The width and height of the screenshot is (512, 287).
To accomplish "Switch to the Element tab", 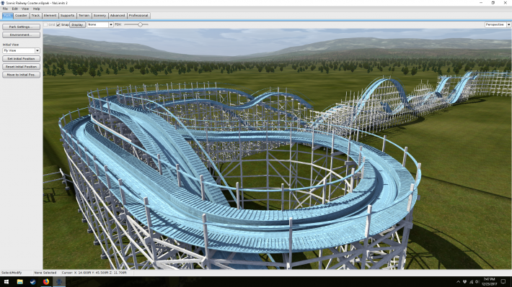I will point(50,16).
